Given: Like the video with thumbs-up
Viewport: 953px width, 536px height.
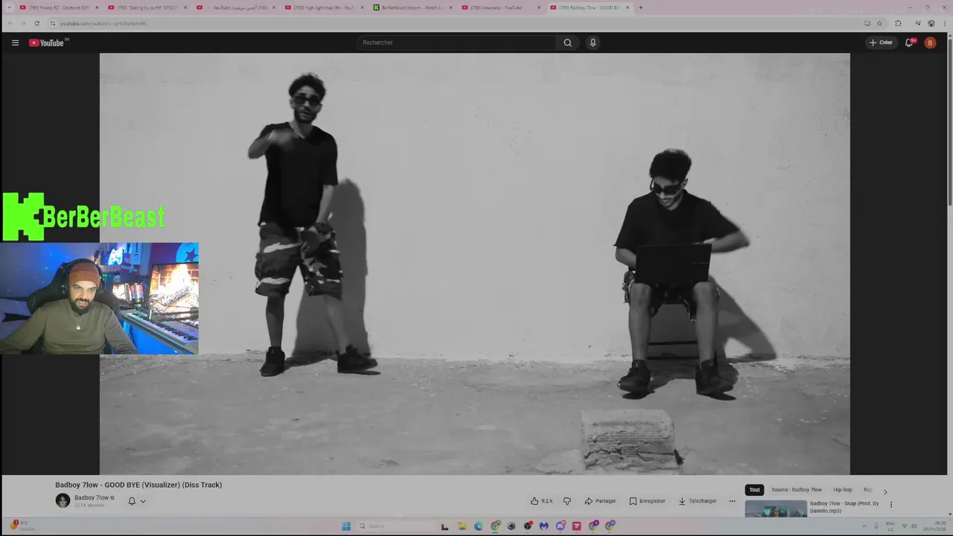Looking at the screenshot, I should click(541, 501).
